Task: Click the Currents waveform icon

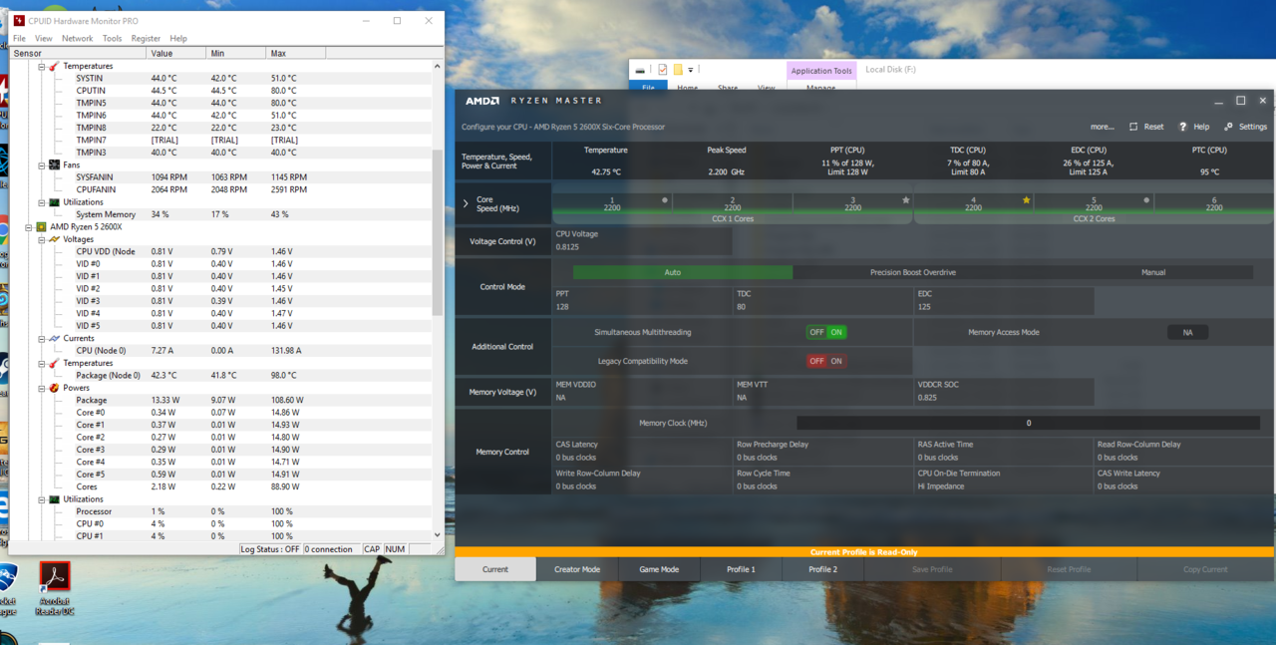Action: point(54,338)
